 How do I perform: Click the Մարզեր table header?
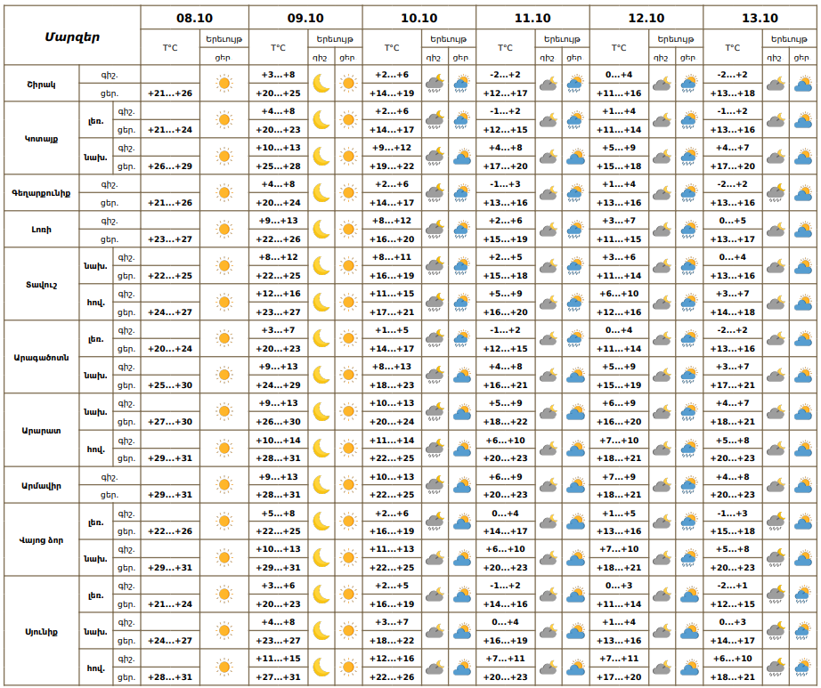(x=72, y=36)
